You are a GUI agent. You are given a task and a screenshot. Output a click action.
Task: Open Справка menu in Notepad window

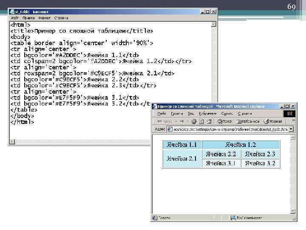(x=61, y=18)
